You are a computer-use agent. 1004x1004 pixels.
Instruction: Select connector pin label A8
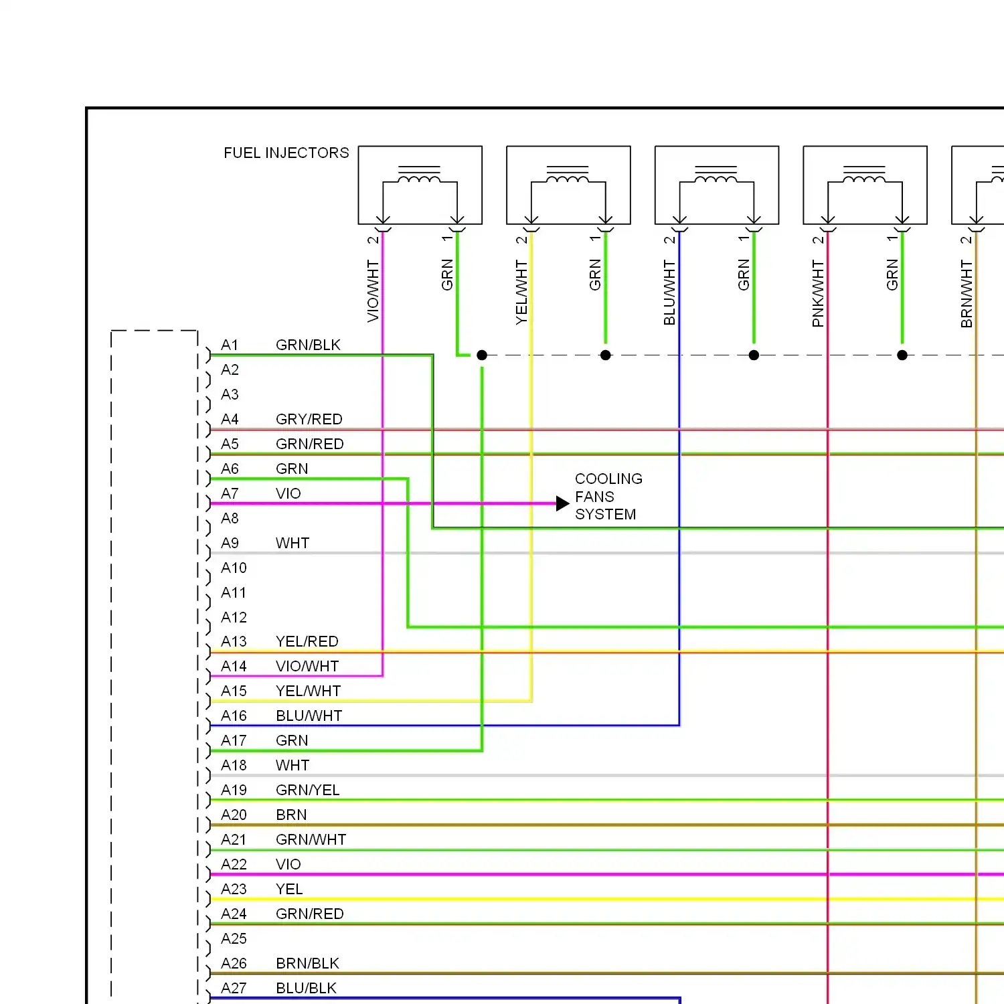point(230,519)
